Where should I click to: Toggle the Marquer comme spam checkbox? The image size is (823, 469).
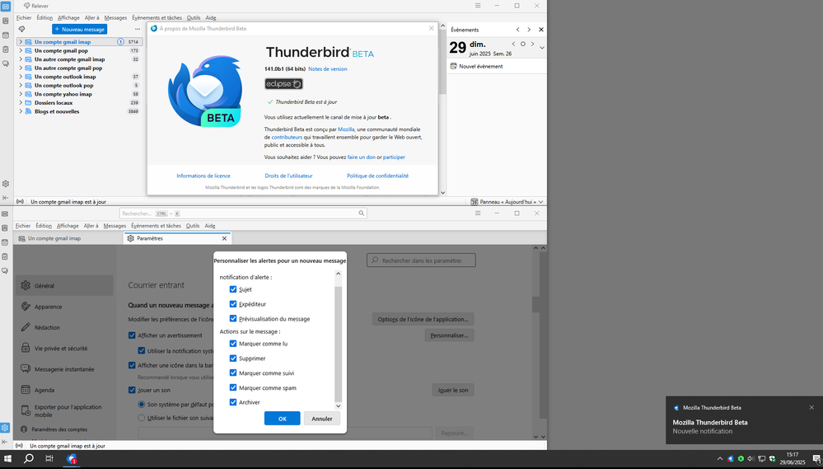click(x=233, y=387)
